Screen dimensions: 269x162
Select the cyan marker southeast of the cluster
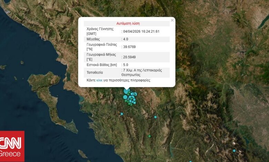click(156, 117)
